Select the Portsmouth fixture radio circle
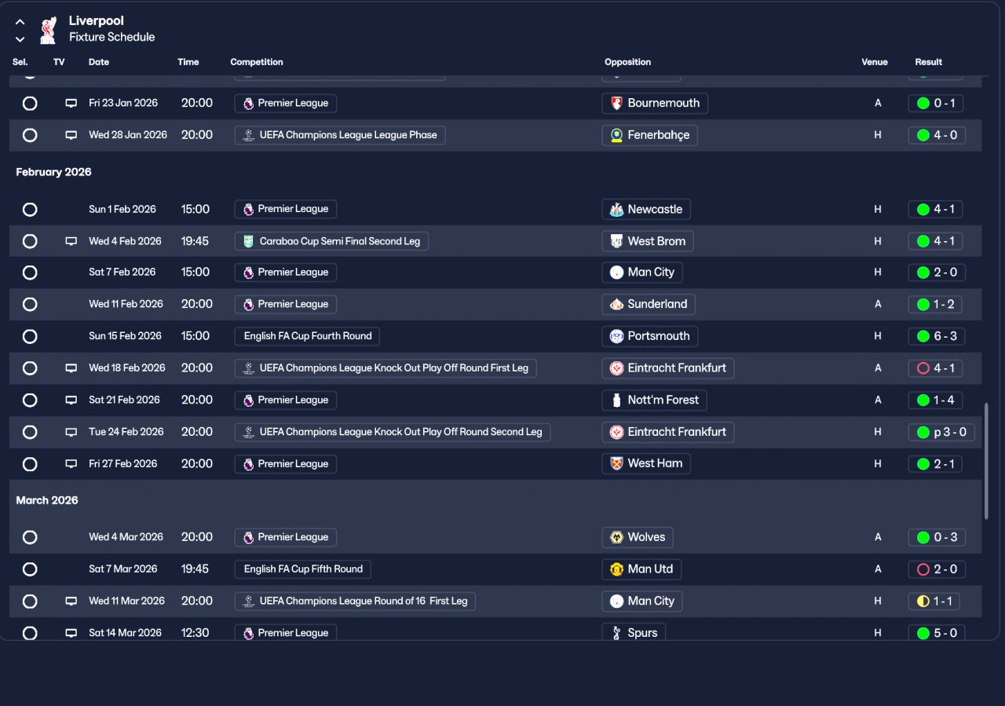 point(30,336)
